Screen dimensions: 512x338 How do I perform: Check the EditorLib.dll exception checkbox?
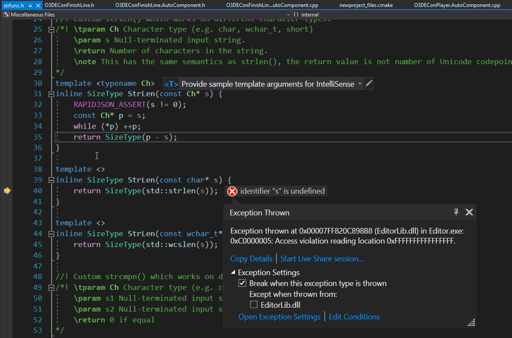(254, 305)
